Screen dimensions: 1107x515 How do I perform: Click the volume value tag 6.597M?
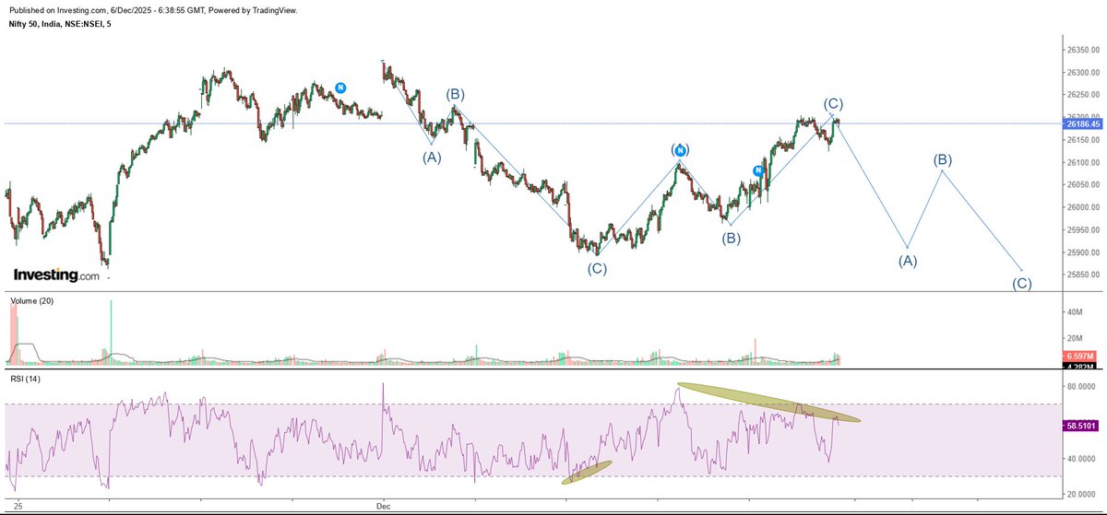coord(1079,356)
